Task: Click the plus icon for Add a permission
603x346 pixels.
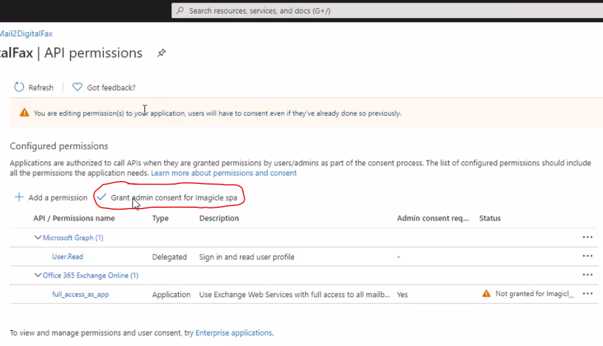Action: pyautogui.click(x=19, y=197)
